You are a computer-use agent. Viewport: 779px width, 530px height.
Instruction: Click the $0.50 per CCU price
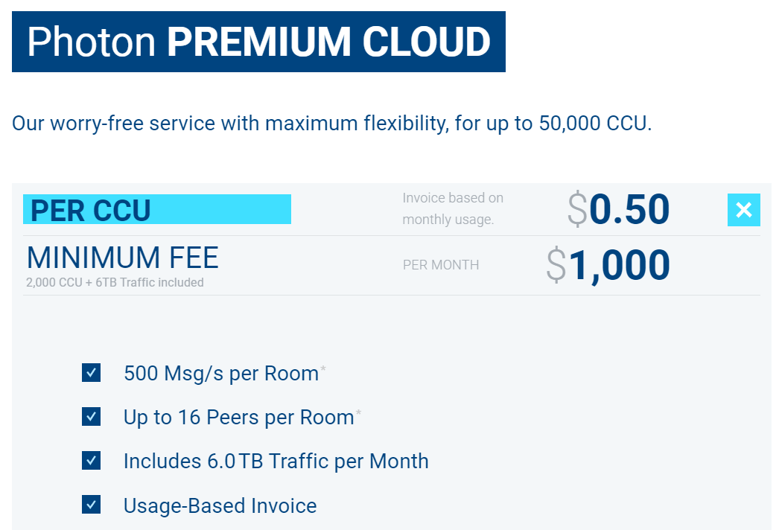click(619, 210)
